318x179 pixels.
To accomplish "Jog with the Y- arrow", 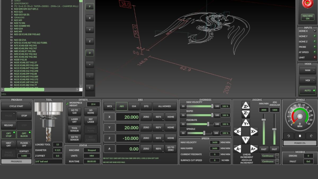I will [246, 139].
